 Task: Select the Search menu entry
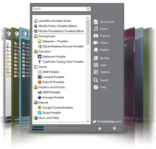coord(101,80)
